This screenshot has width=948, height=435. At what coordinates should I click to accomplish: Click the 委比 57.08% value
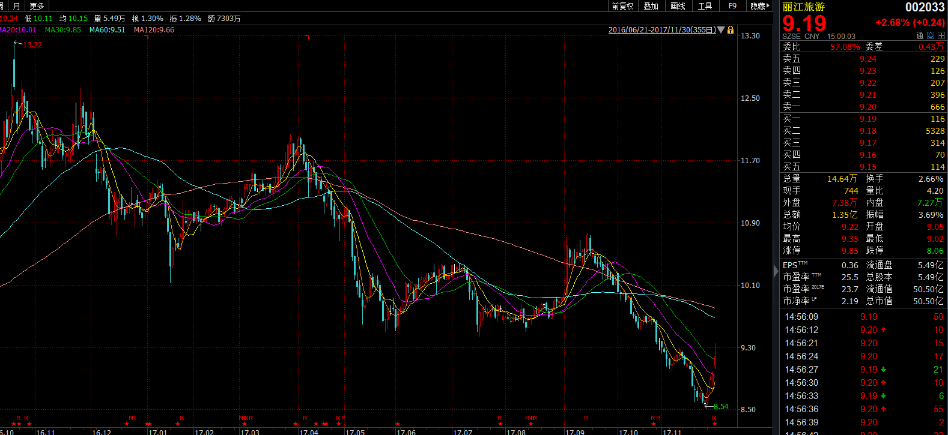[x=845, y=47]
